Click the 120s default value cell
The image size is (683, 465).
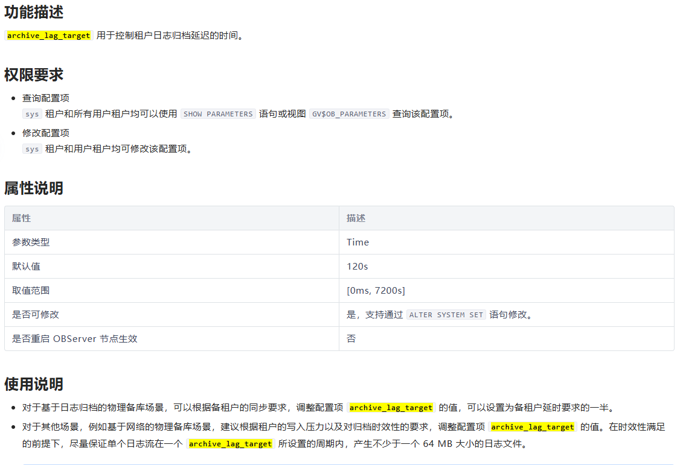click(x=507, y=266)
